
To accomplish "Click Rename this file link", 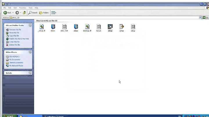I will pyautogui.click(x=15, y=30).
